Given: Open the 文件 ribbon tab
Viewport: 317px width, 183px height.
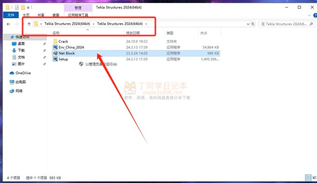Looking at the screenshot, I should 11,15.
